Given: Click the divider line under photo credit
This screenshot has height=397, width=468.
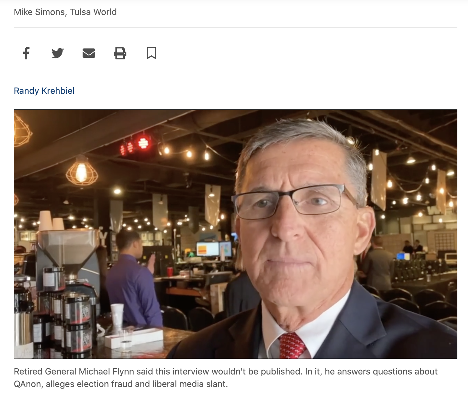Looking at the screenshot, I should [236, 28].
